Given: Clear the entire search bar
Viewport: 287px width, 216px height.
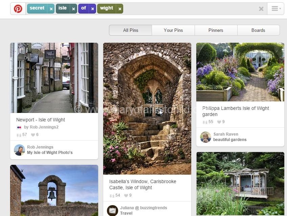Looking at the screenshot, I should [x=261, y=9].
